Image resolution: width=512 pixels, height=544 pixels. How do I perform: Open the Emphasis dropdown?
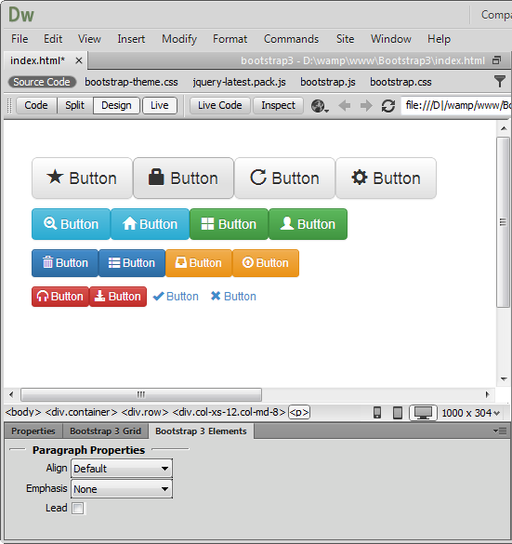122,489
